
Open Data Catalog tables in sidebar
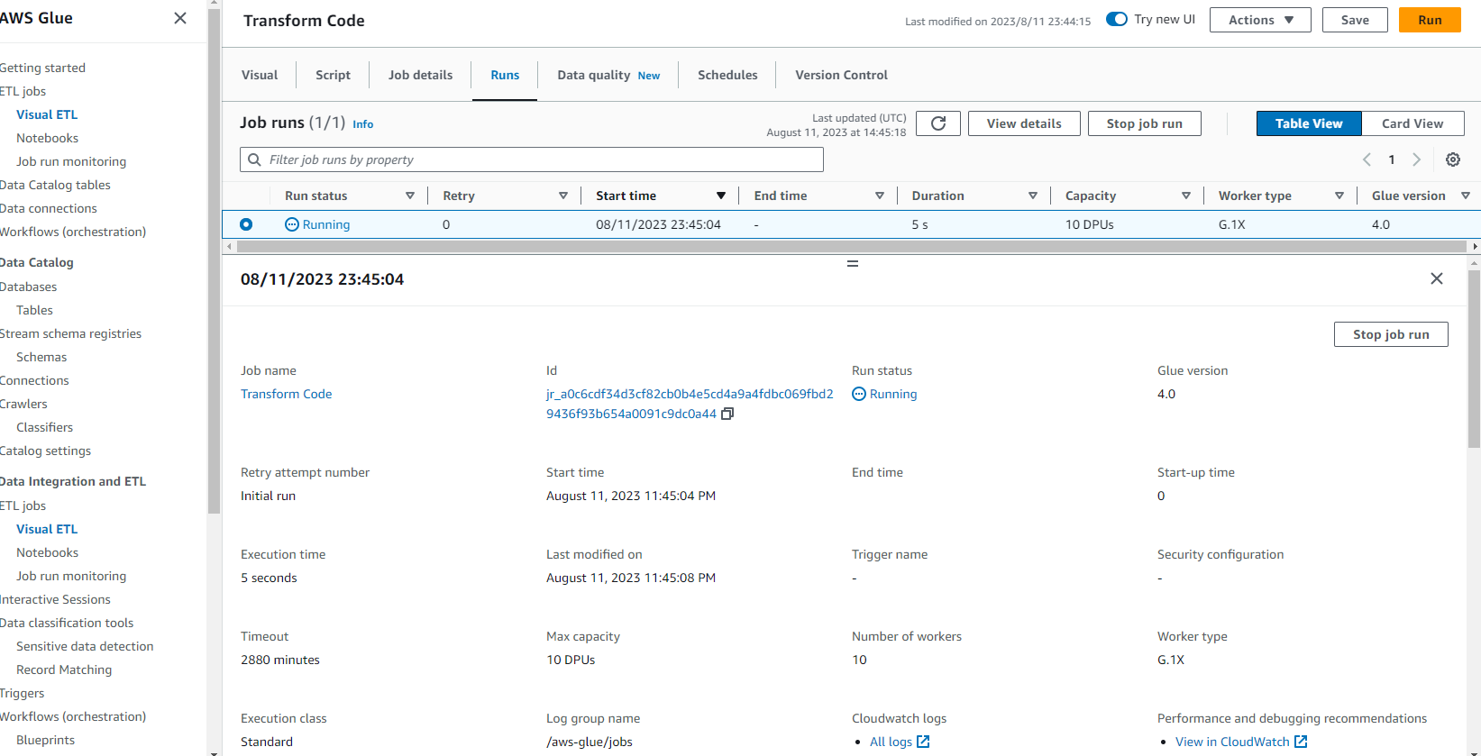(55, 185)
